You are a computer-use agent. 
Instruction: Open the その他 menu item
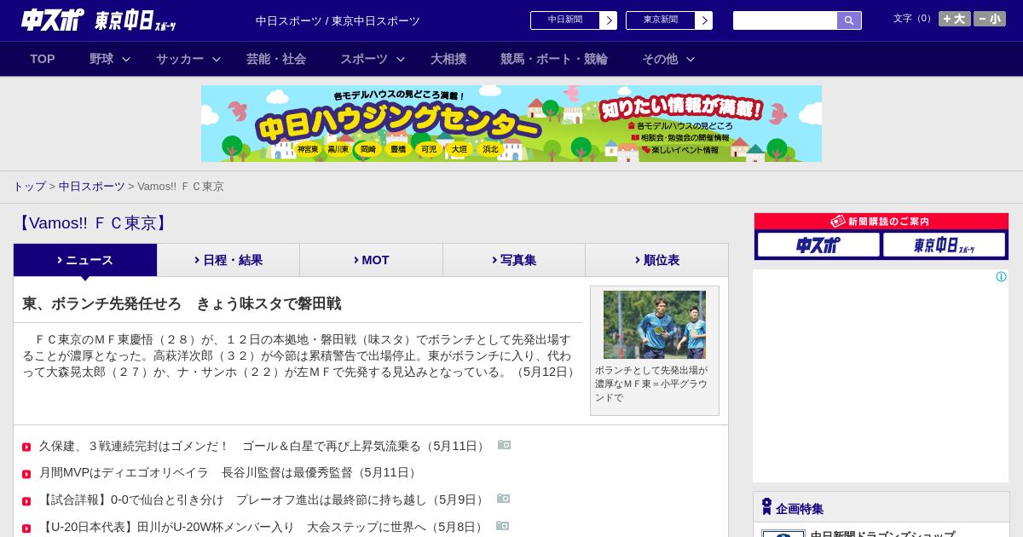(660, 59)
